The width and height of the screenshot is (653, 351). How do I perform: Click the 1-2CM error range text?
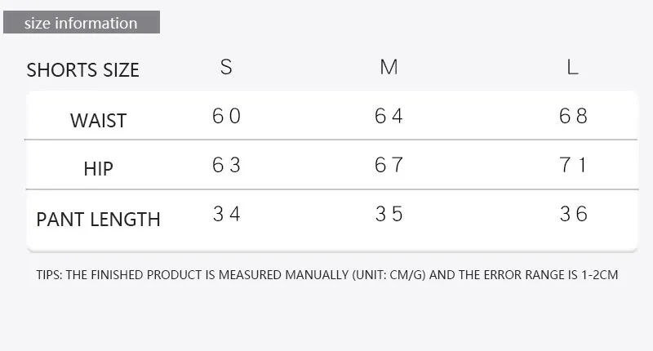tap(600, 275)
